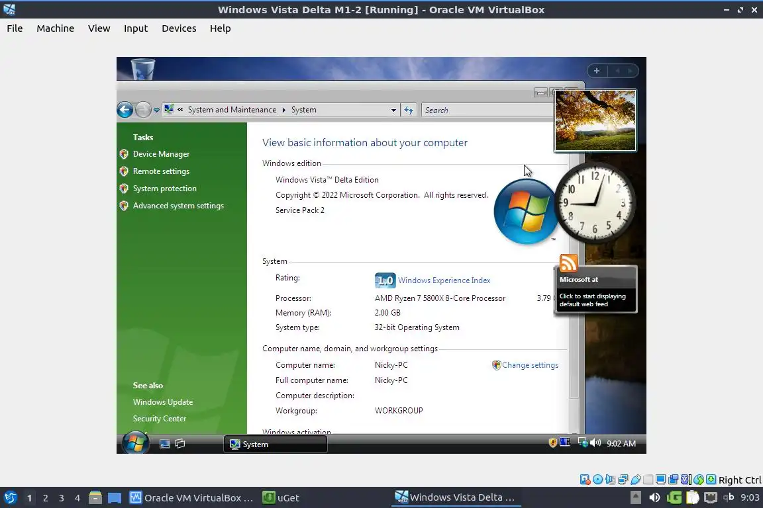
Task: Click Windows Vista Delta host taskbar entry
Action: [x=456, y=497]
